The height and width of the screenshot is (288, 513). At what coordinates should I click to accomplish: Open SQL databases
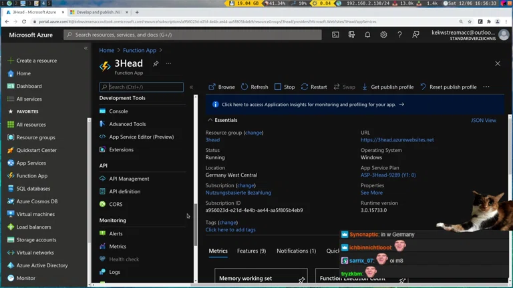point(33,189)
